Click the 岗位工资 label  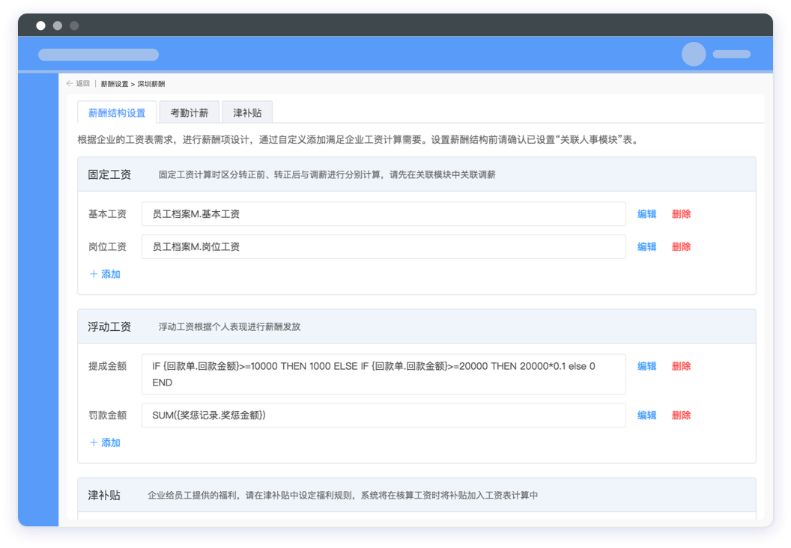point(107,246)
